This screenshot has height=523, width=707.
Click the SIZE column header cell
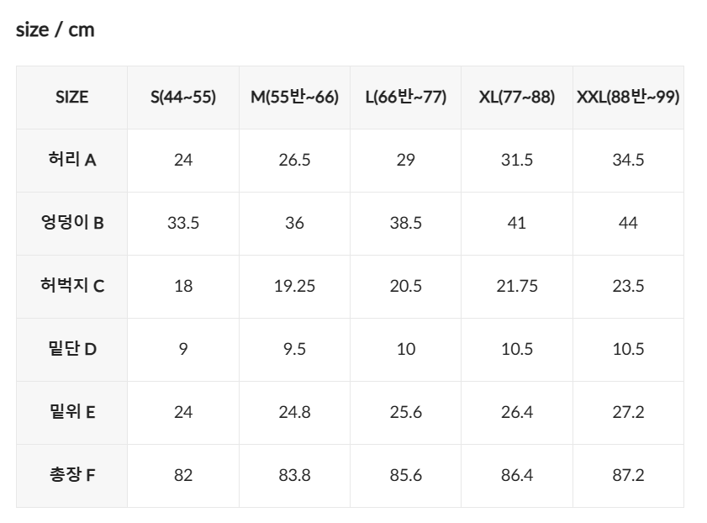71,98
